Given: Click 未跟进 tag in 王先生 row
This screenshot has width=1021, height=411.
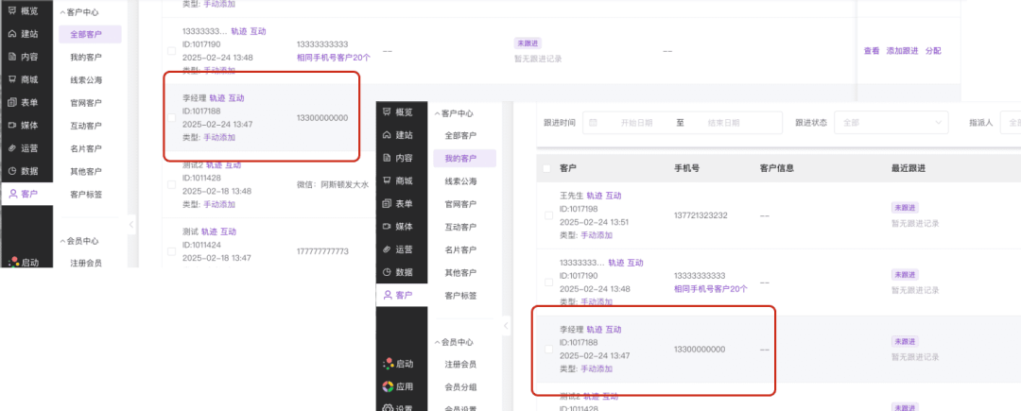Looking at the screenshot, I should click(905, 208).
